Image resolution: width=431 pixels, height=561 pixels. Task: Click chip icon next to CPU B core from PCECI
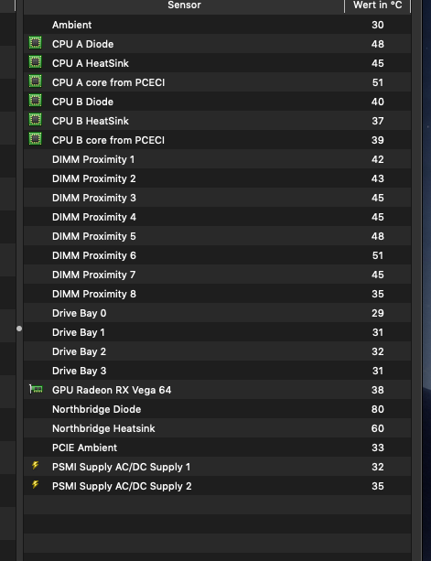click(35, 139)
